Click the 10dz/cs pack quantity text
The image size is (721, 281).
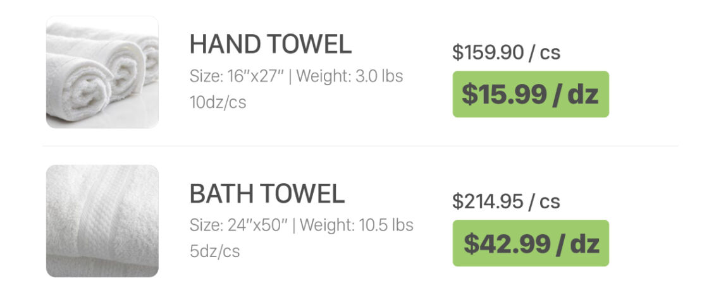point(218,102)
